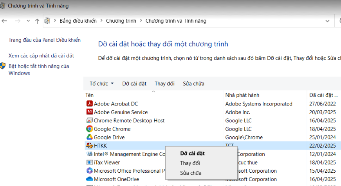This screenshot has width=341, height=186.
Task: Select Google Chrome program name
Action: pyautogui.click(x=112, y=129)
